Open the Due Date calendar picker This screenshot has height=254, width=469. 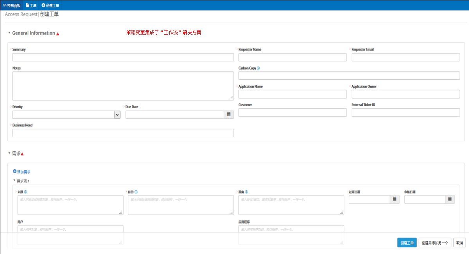coord(229,114)
